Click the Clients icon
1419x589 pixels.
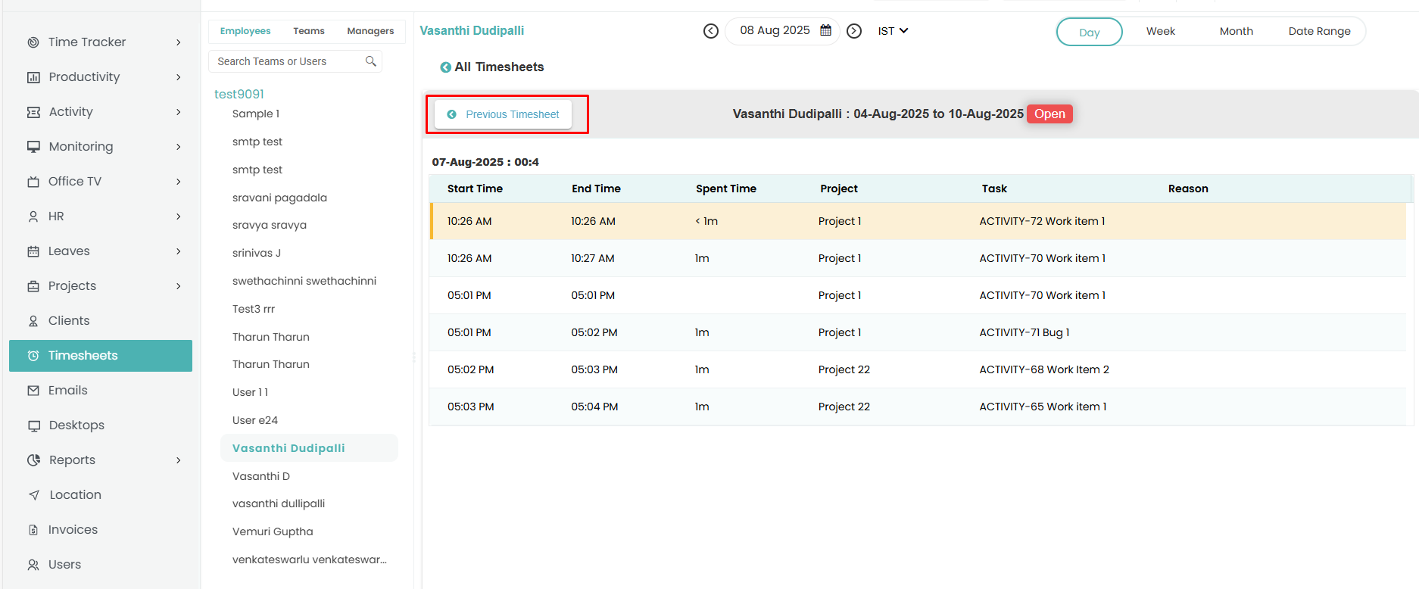coord(33,321)
